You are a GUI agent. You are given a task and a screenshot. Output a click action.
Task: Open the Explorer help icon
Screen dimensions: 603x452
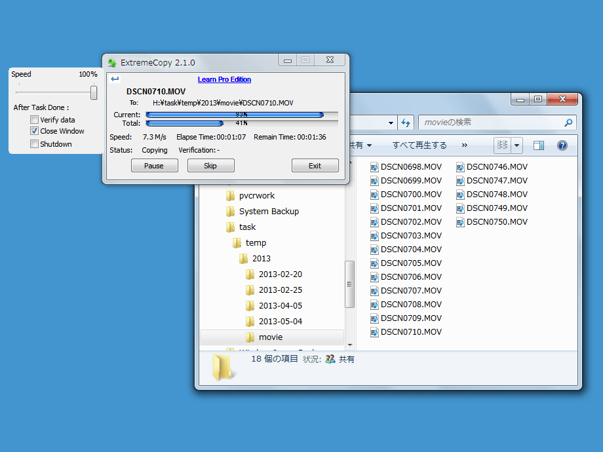(x=562, y=145)
